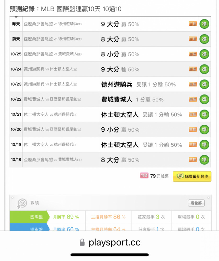Screen dimensions: 219x261
Task: Click the 10/22 費城費城人 1分贏 prediction
Action: (132, 99)
